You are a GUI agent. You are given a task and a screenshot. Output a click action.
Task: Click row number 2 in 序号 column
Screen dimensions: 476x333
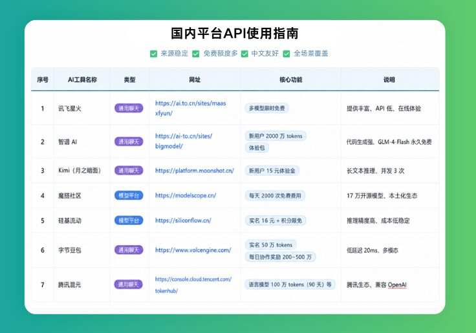pyautogui.click(x=43, y=142)
